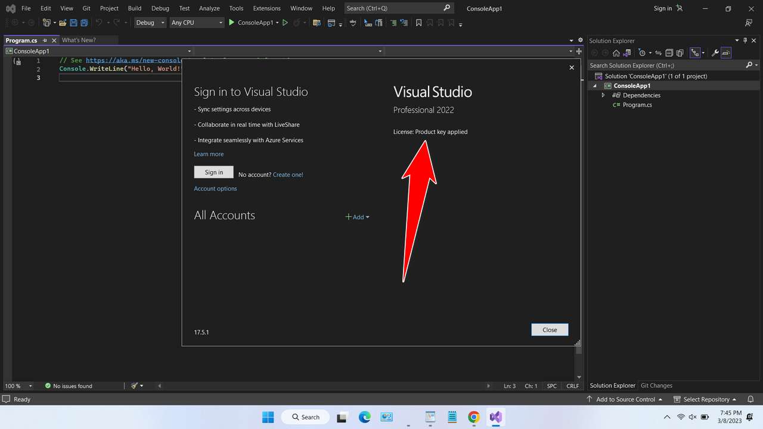
Task: Toggle Preview Selected Items in Solution Explorer
Action: point(681,52)
